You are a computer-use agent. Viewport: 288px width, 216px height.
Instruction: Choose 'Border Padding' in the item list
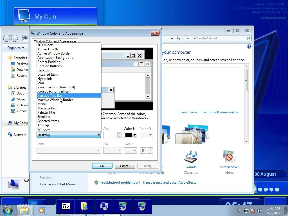click(69, 62)
